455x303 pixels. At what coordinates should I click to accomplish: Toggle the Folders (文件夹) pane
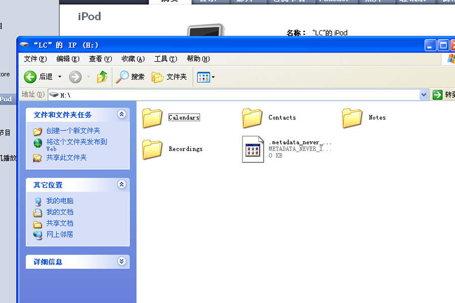[x=169, y=77]
